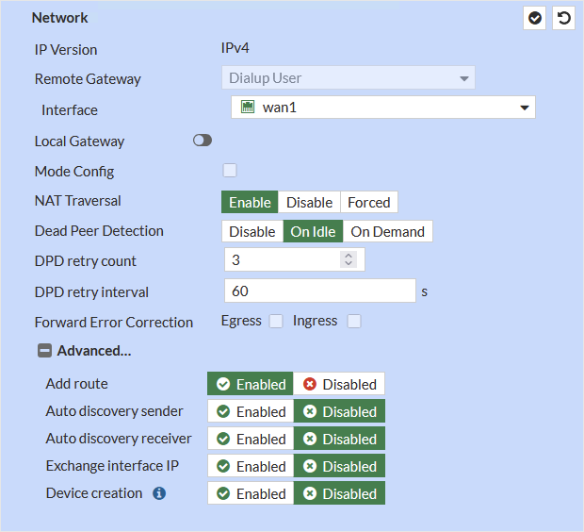Click the DPD retry interval input field
The height and width of the screenshot is (532, 584).
319,291
